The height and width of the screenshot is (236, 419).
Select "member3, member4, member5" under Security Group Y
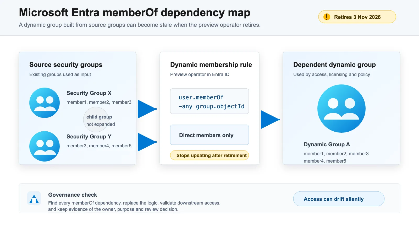[99, 146]
